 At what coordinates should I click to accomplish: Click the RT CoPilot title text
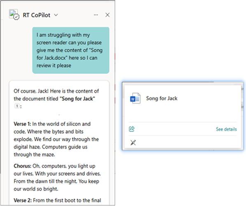37,15
